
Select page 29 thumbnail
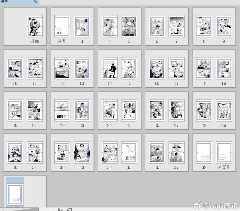224,110
